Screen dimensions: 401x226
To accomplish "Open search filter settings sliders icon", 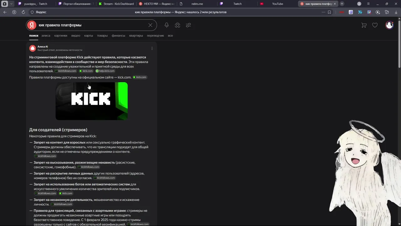I will click(x=188, y=25).
